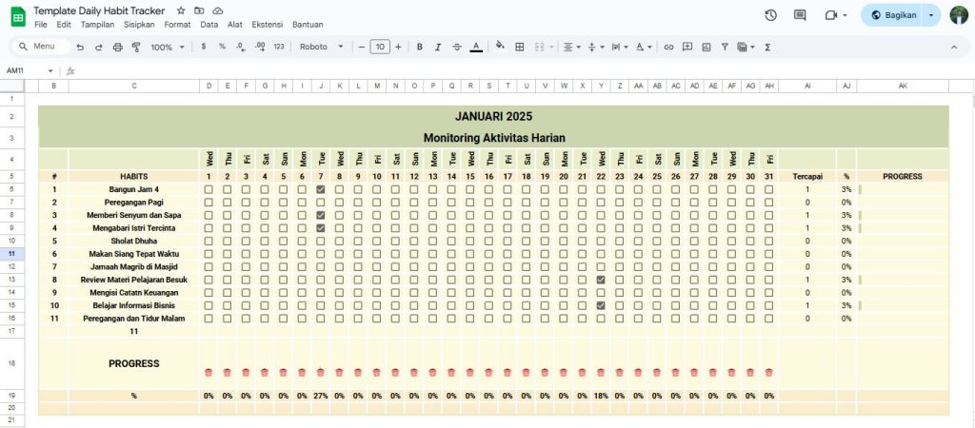Click the functions sigma icon
Viewport: 975px width, 428px height.
point(767,47)
